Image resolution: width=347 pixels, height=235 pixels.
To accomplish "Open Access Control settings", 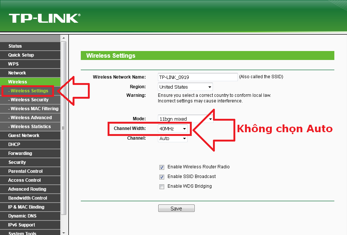I will point(30,180).
